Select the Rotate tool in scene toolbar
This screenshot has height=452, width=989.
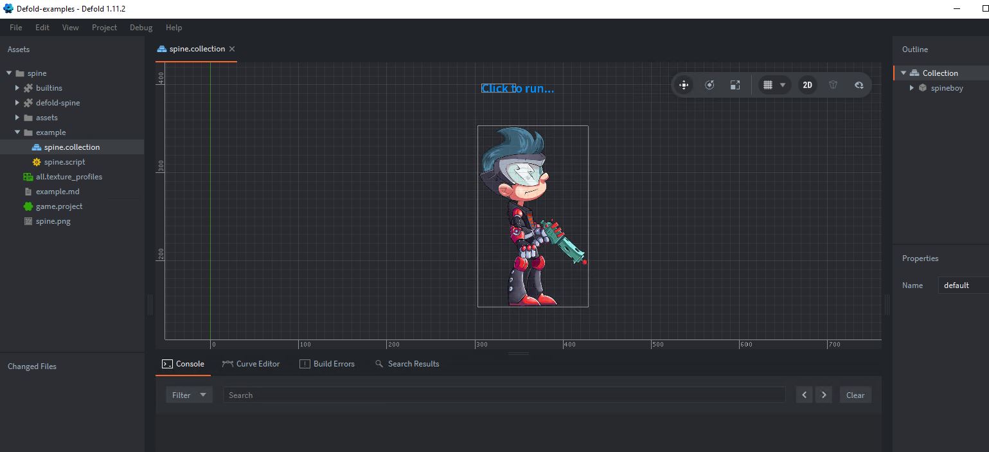pyautogui.click(x=709, y=85)
